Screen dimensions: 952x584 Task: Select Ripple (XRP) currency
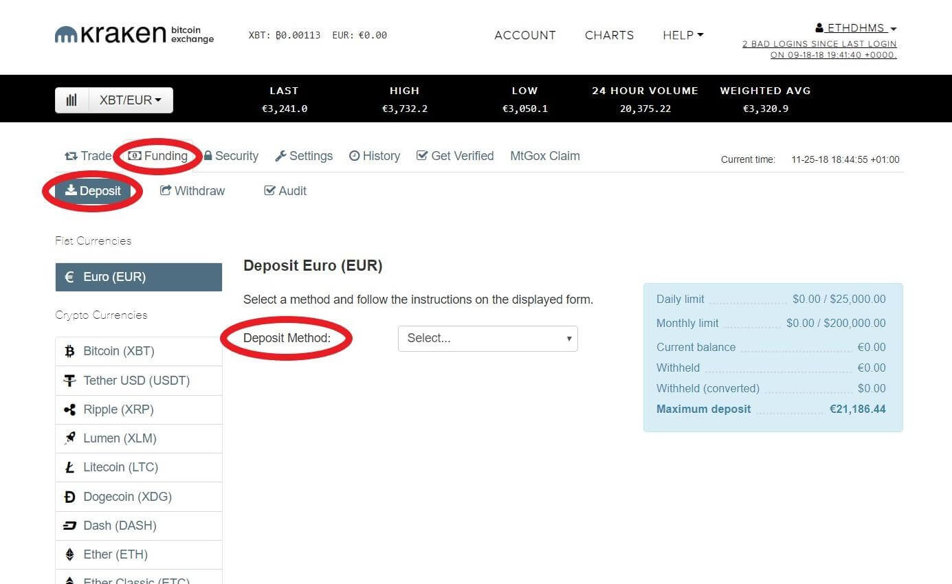click(139, 409)
